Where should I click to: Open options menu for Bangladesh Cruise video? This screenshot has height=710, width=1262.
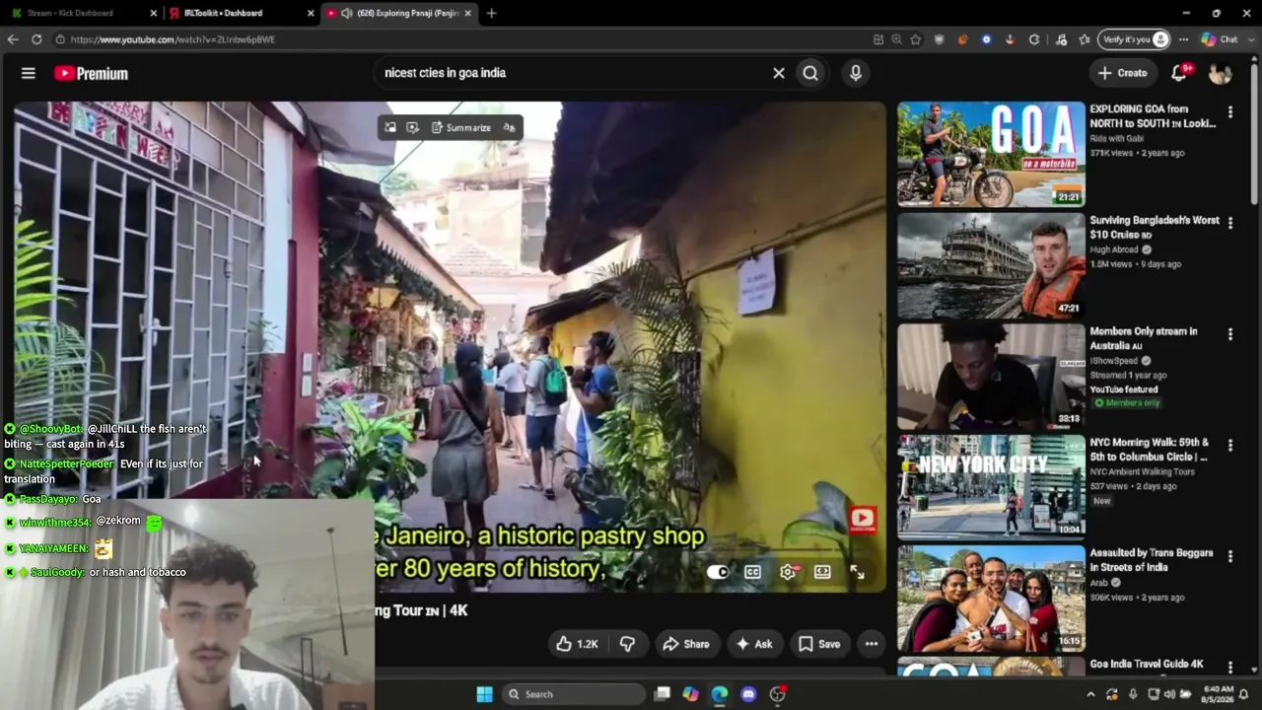1229,224
